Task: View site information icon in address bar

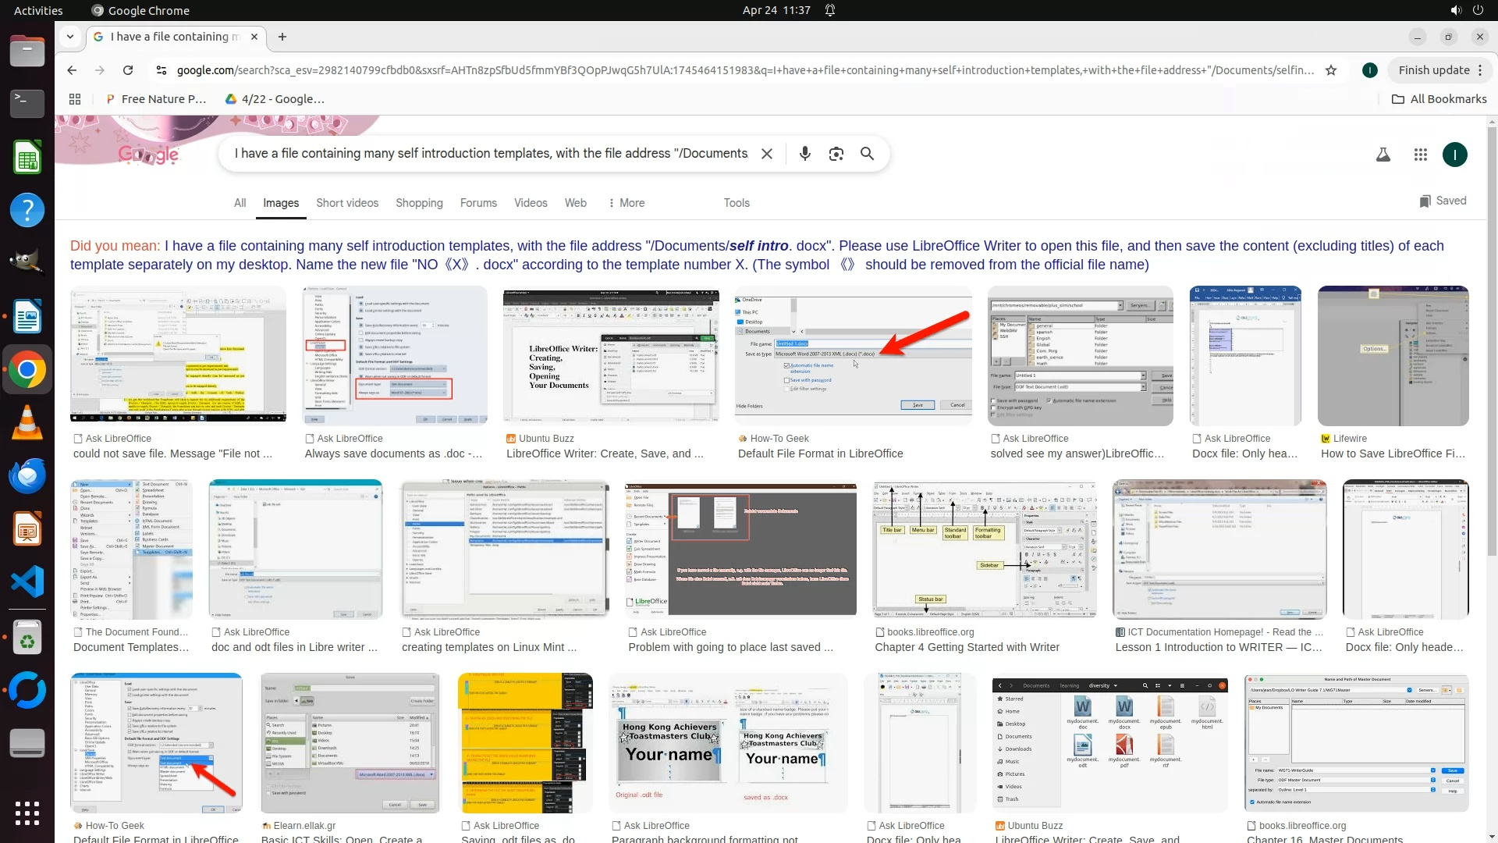Action: (x=162, y=70)
